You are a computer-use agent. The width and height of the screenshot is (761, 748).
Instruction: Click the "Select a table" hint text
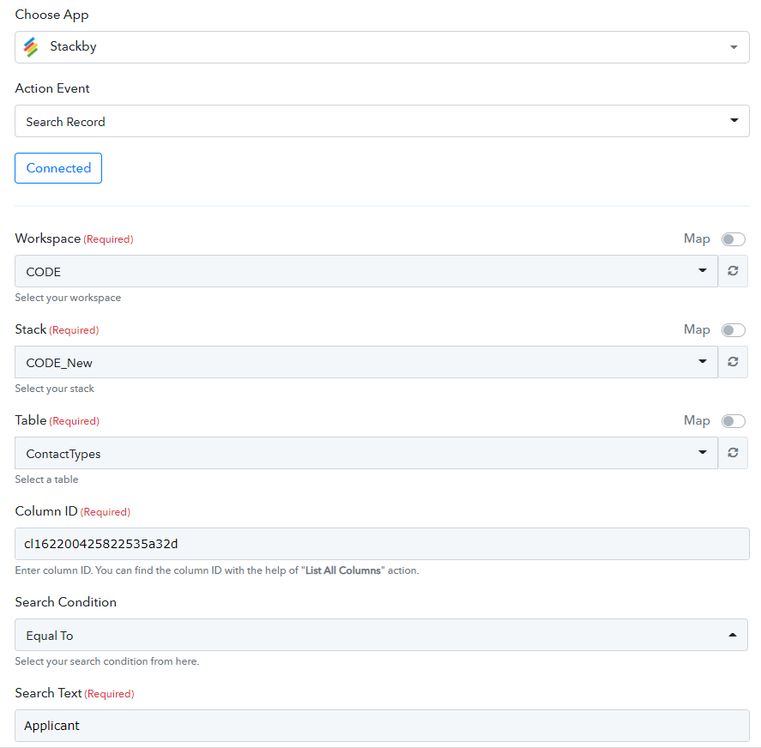(x=46, y=480)
